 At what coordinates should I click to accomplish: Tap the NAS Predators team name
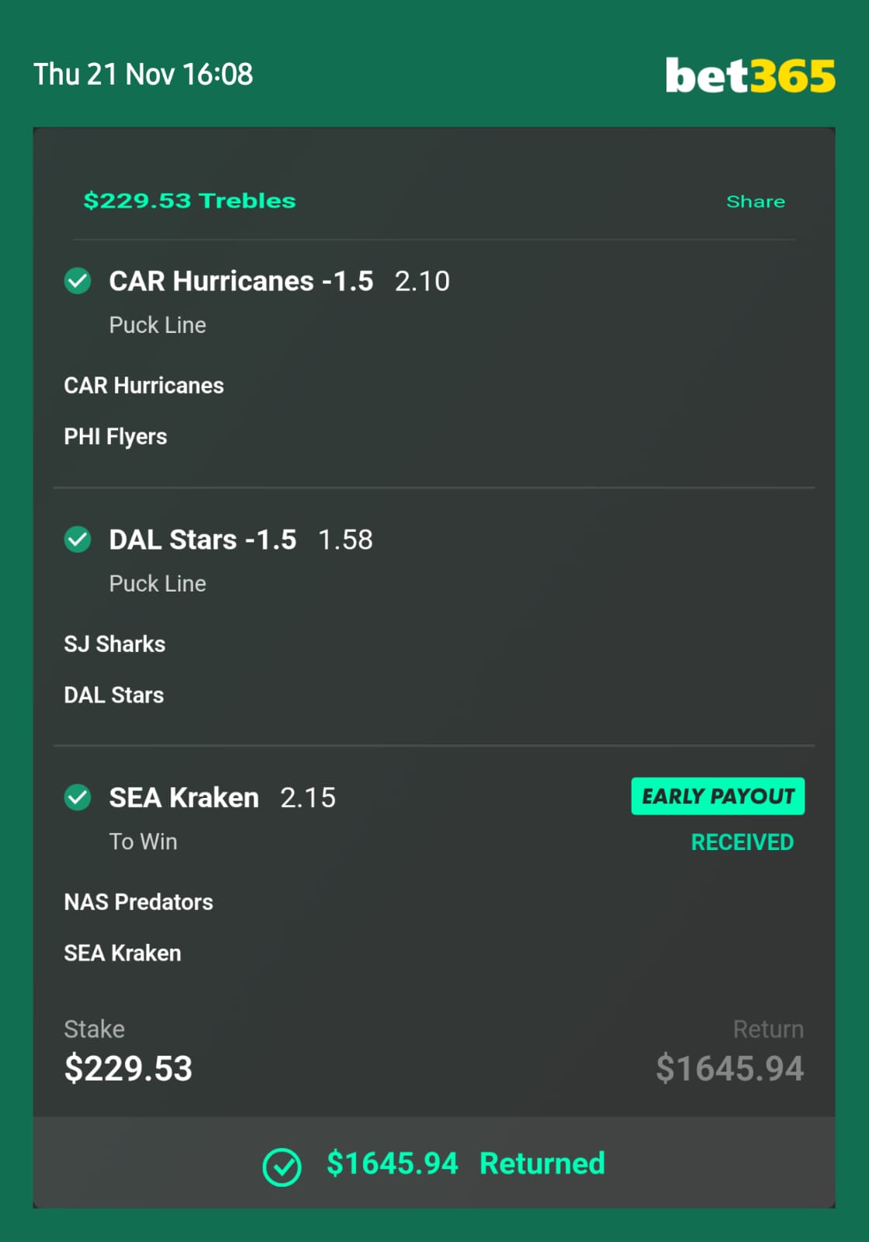[x=138, y=902]
